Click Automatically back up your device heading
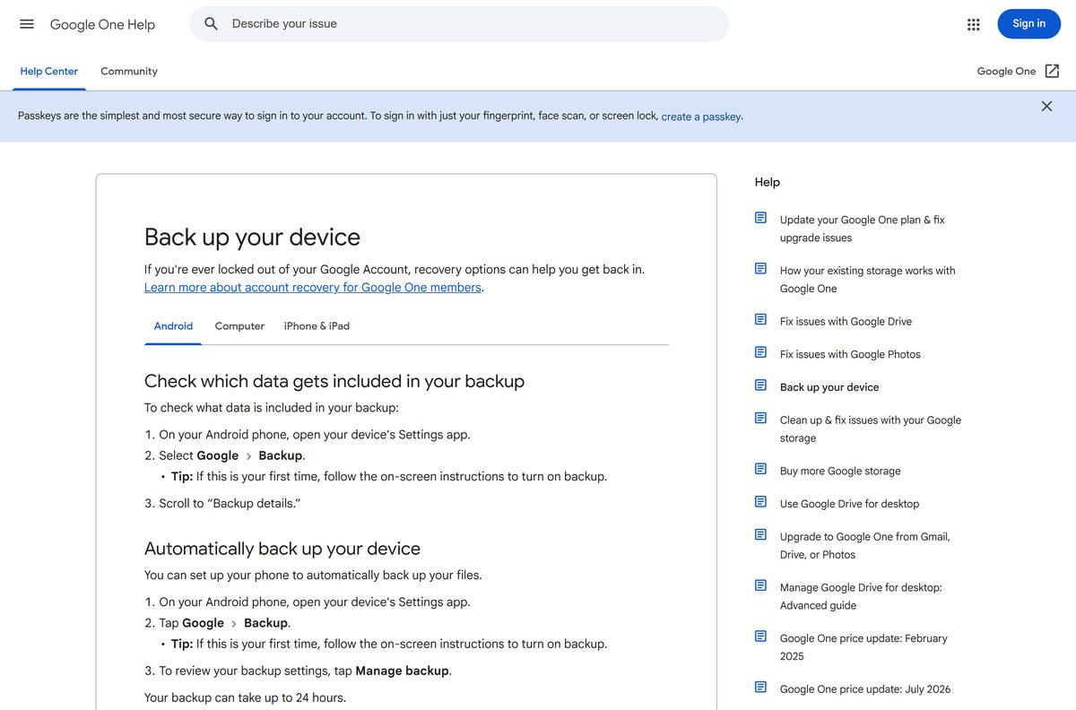The image size is (1076, 710). point(282,549)
